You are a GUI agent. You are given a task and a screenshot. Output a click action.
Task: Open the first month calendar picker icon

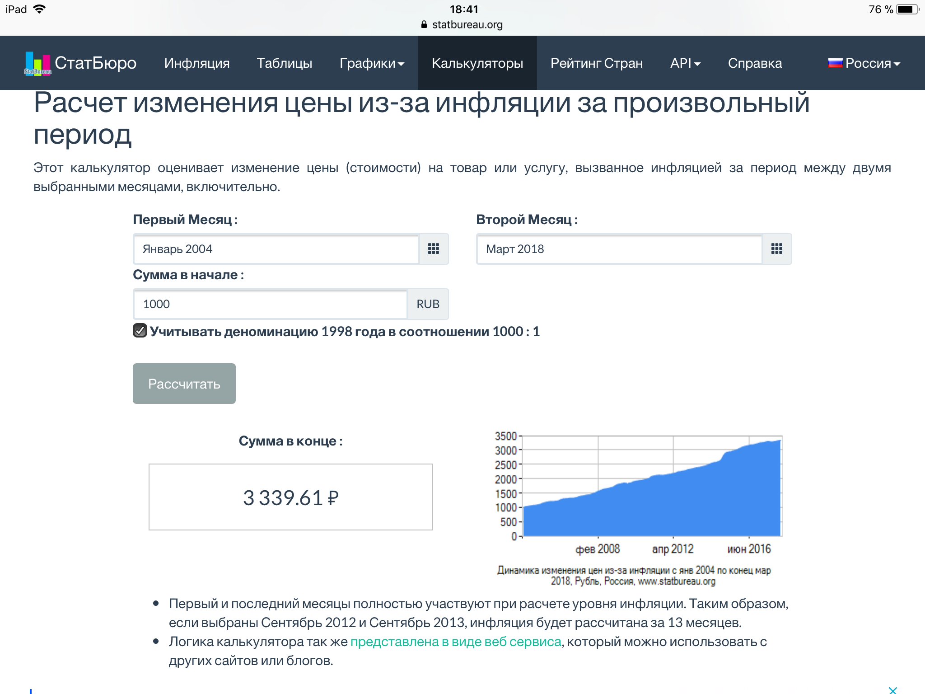click(x=434, y=249)
